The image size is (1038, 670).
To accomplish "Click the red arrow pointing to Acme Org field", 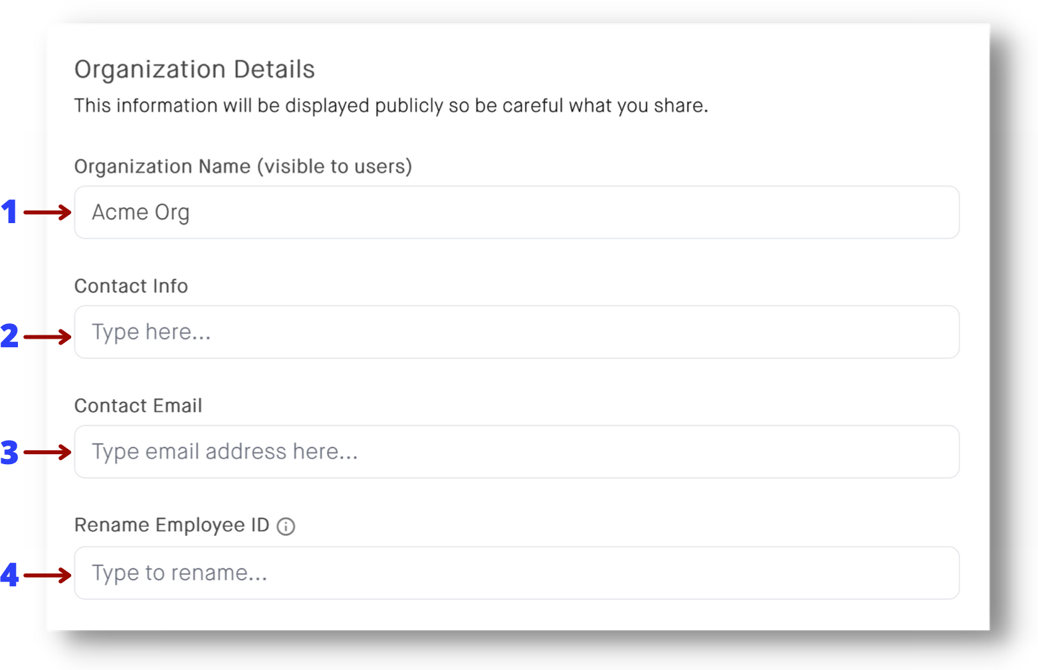I will (x=47, y=212).
